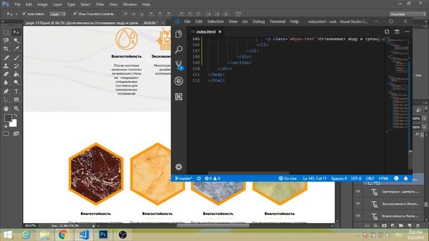
Task: Open VS Code notifications bell
Action: tap(406, 179)
